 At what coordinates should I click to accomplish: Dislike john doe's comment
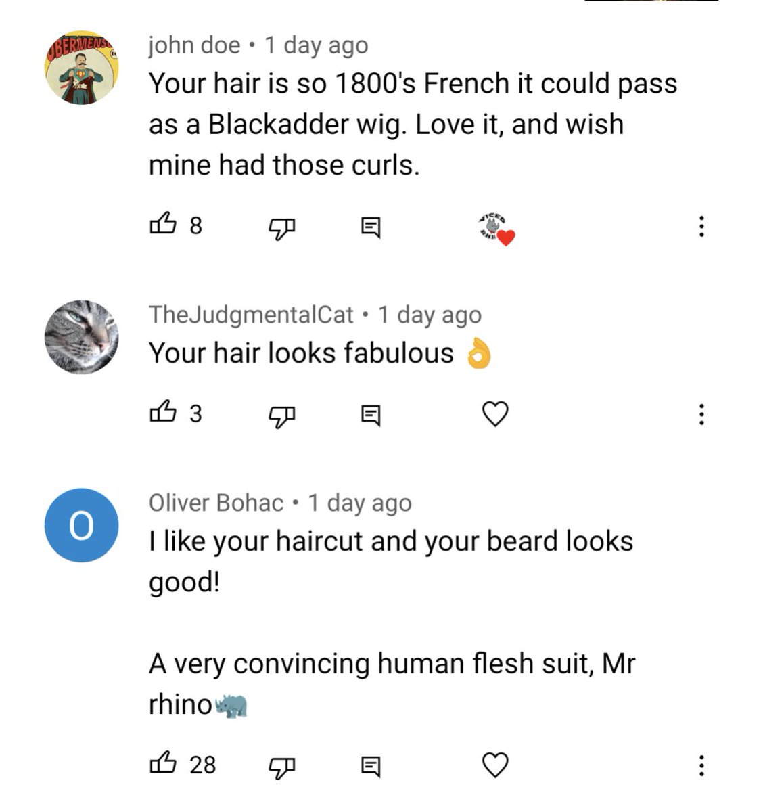[283, 228]
